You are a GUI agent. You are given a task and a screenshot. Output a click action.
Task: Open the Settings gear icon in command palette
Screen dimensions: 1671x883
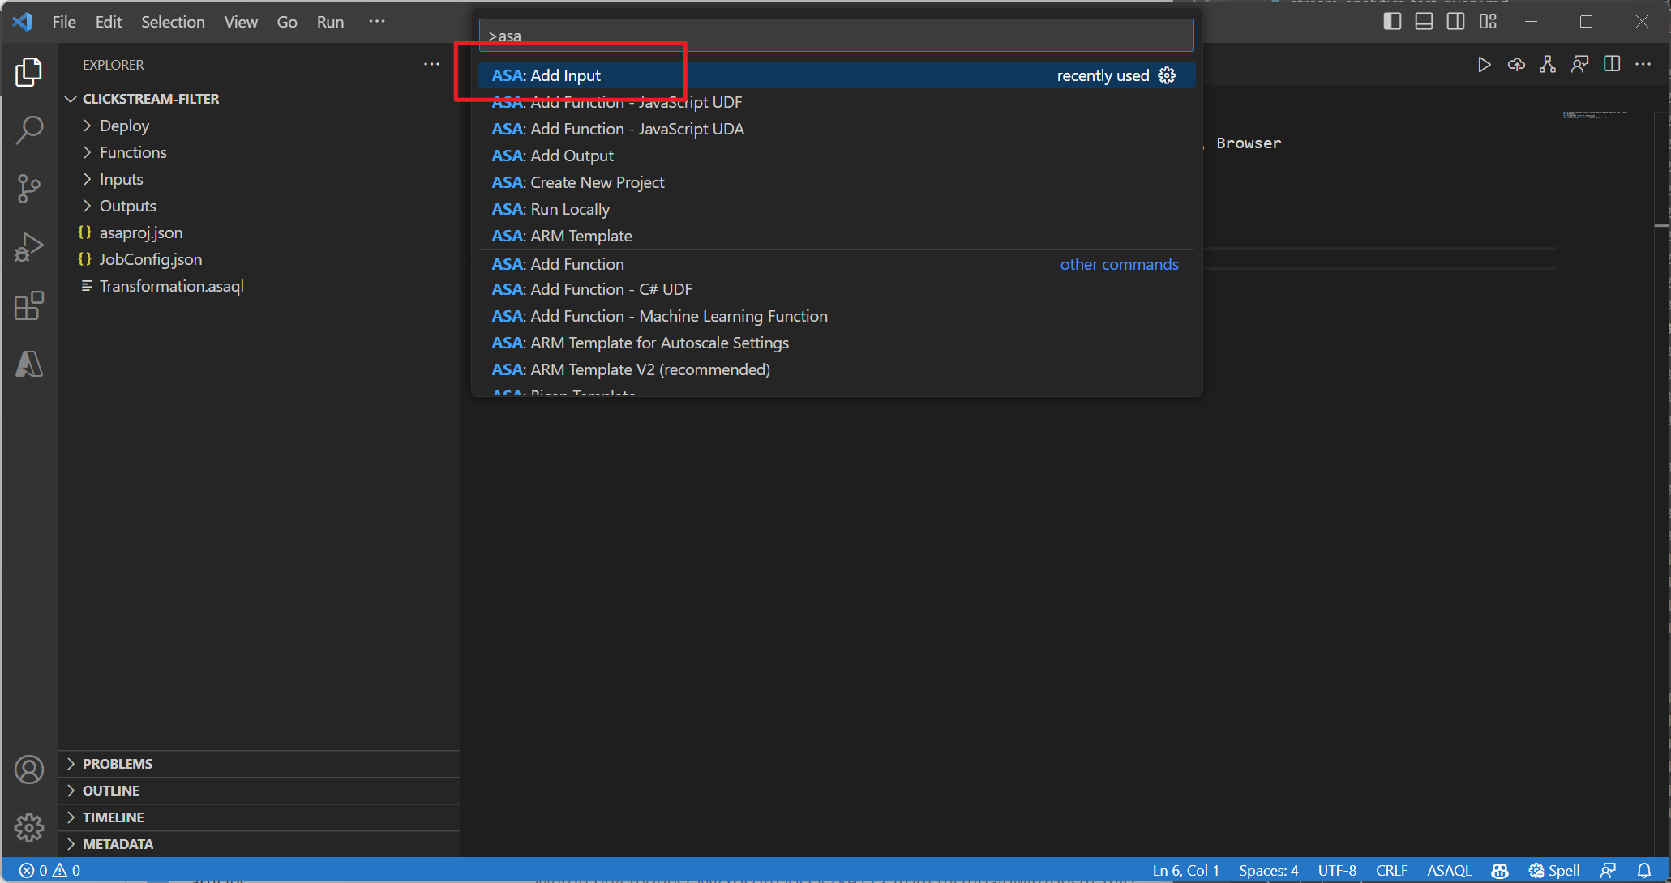(x=1167, y=75)
